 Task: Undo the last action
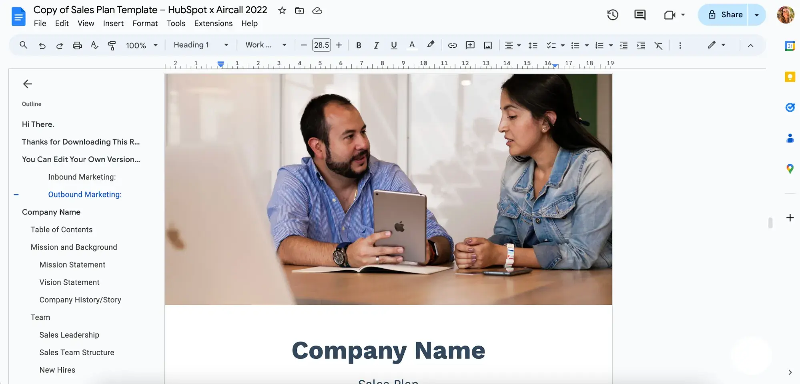(42, 45)
